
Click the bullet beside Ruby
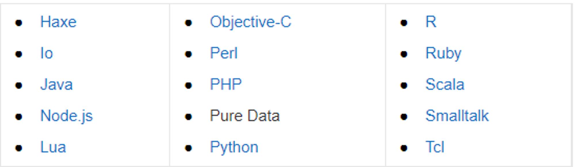[x=404, y=54]
